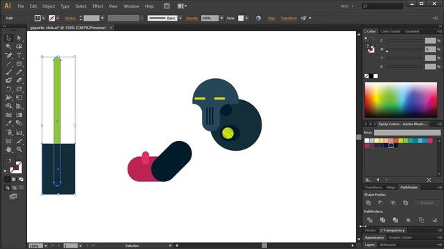Click the Transform link in control bar
The height and width of the screenshot is (249, 444).
289,18
